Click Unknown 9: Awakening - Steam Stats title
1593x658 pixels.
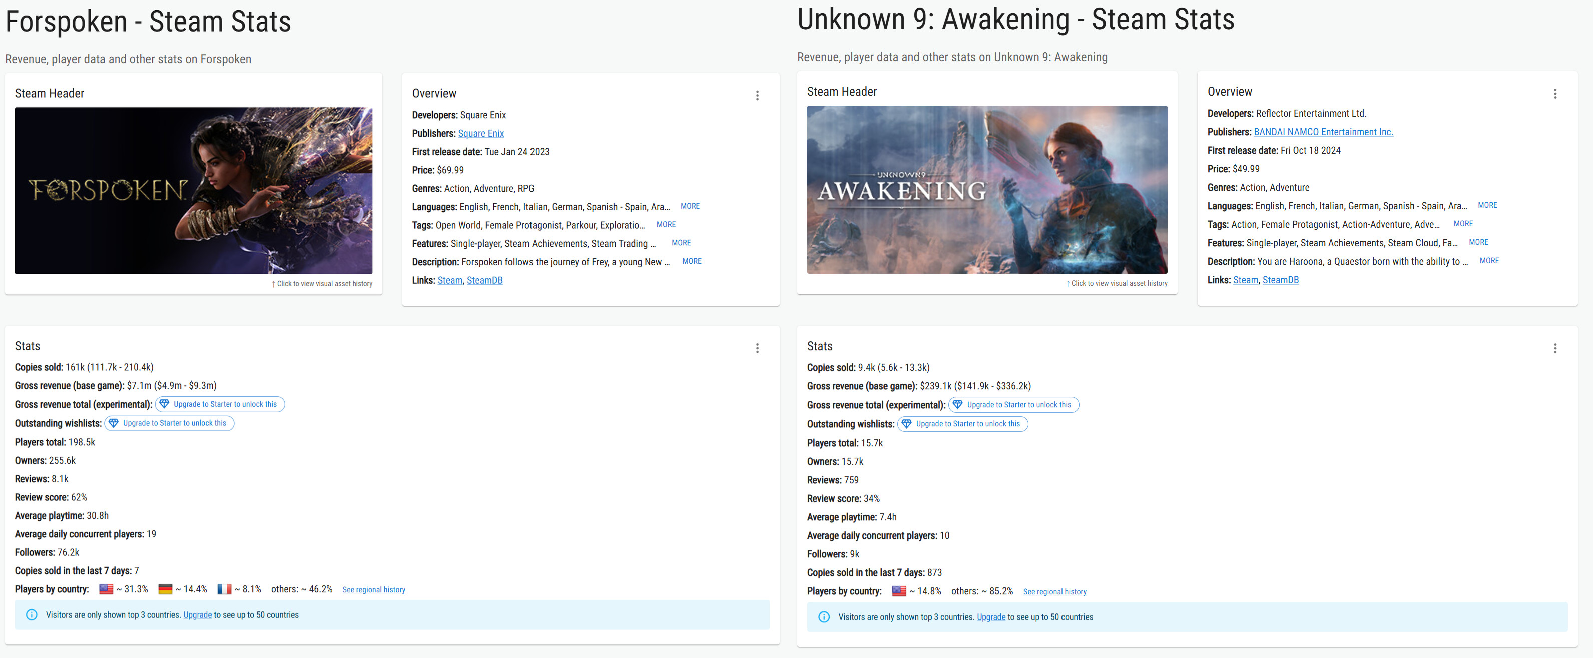1015,19
